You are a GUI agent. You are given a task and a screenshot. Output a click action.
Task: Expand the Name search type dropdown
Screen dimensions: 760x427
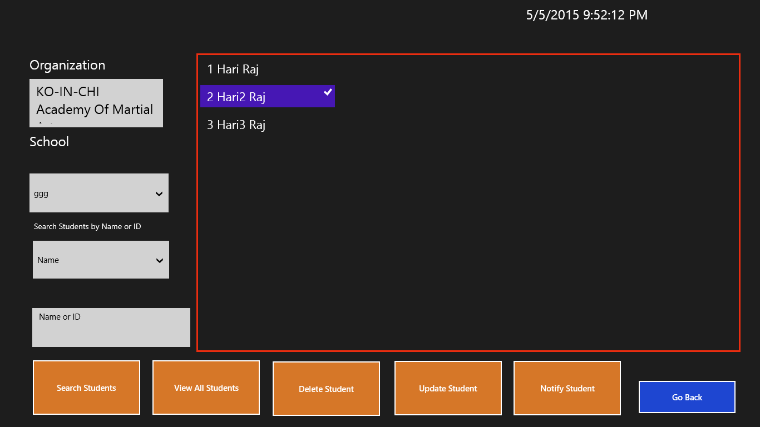point(95,260)
